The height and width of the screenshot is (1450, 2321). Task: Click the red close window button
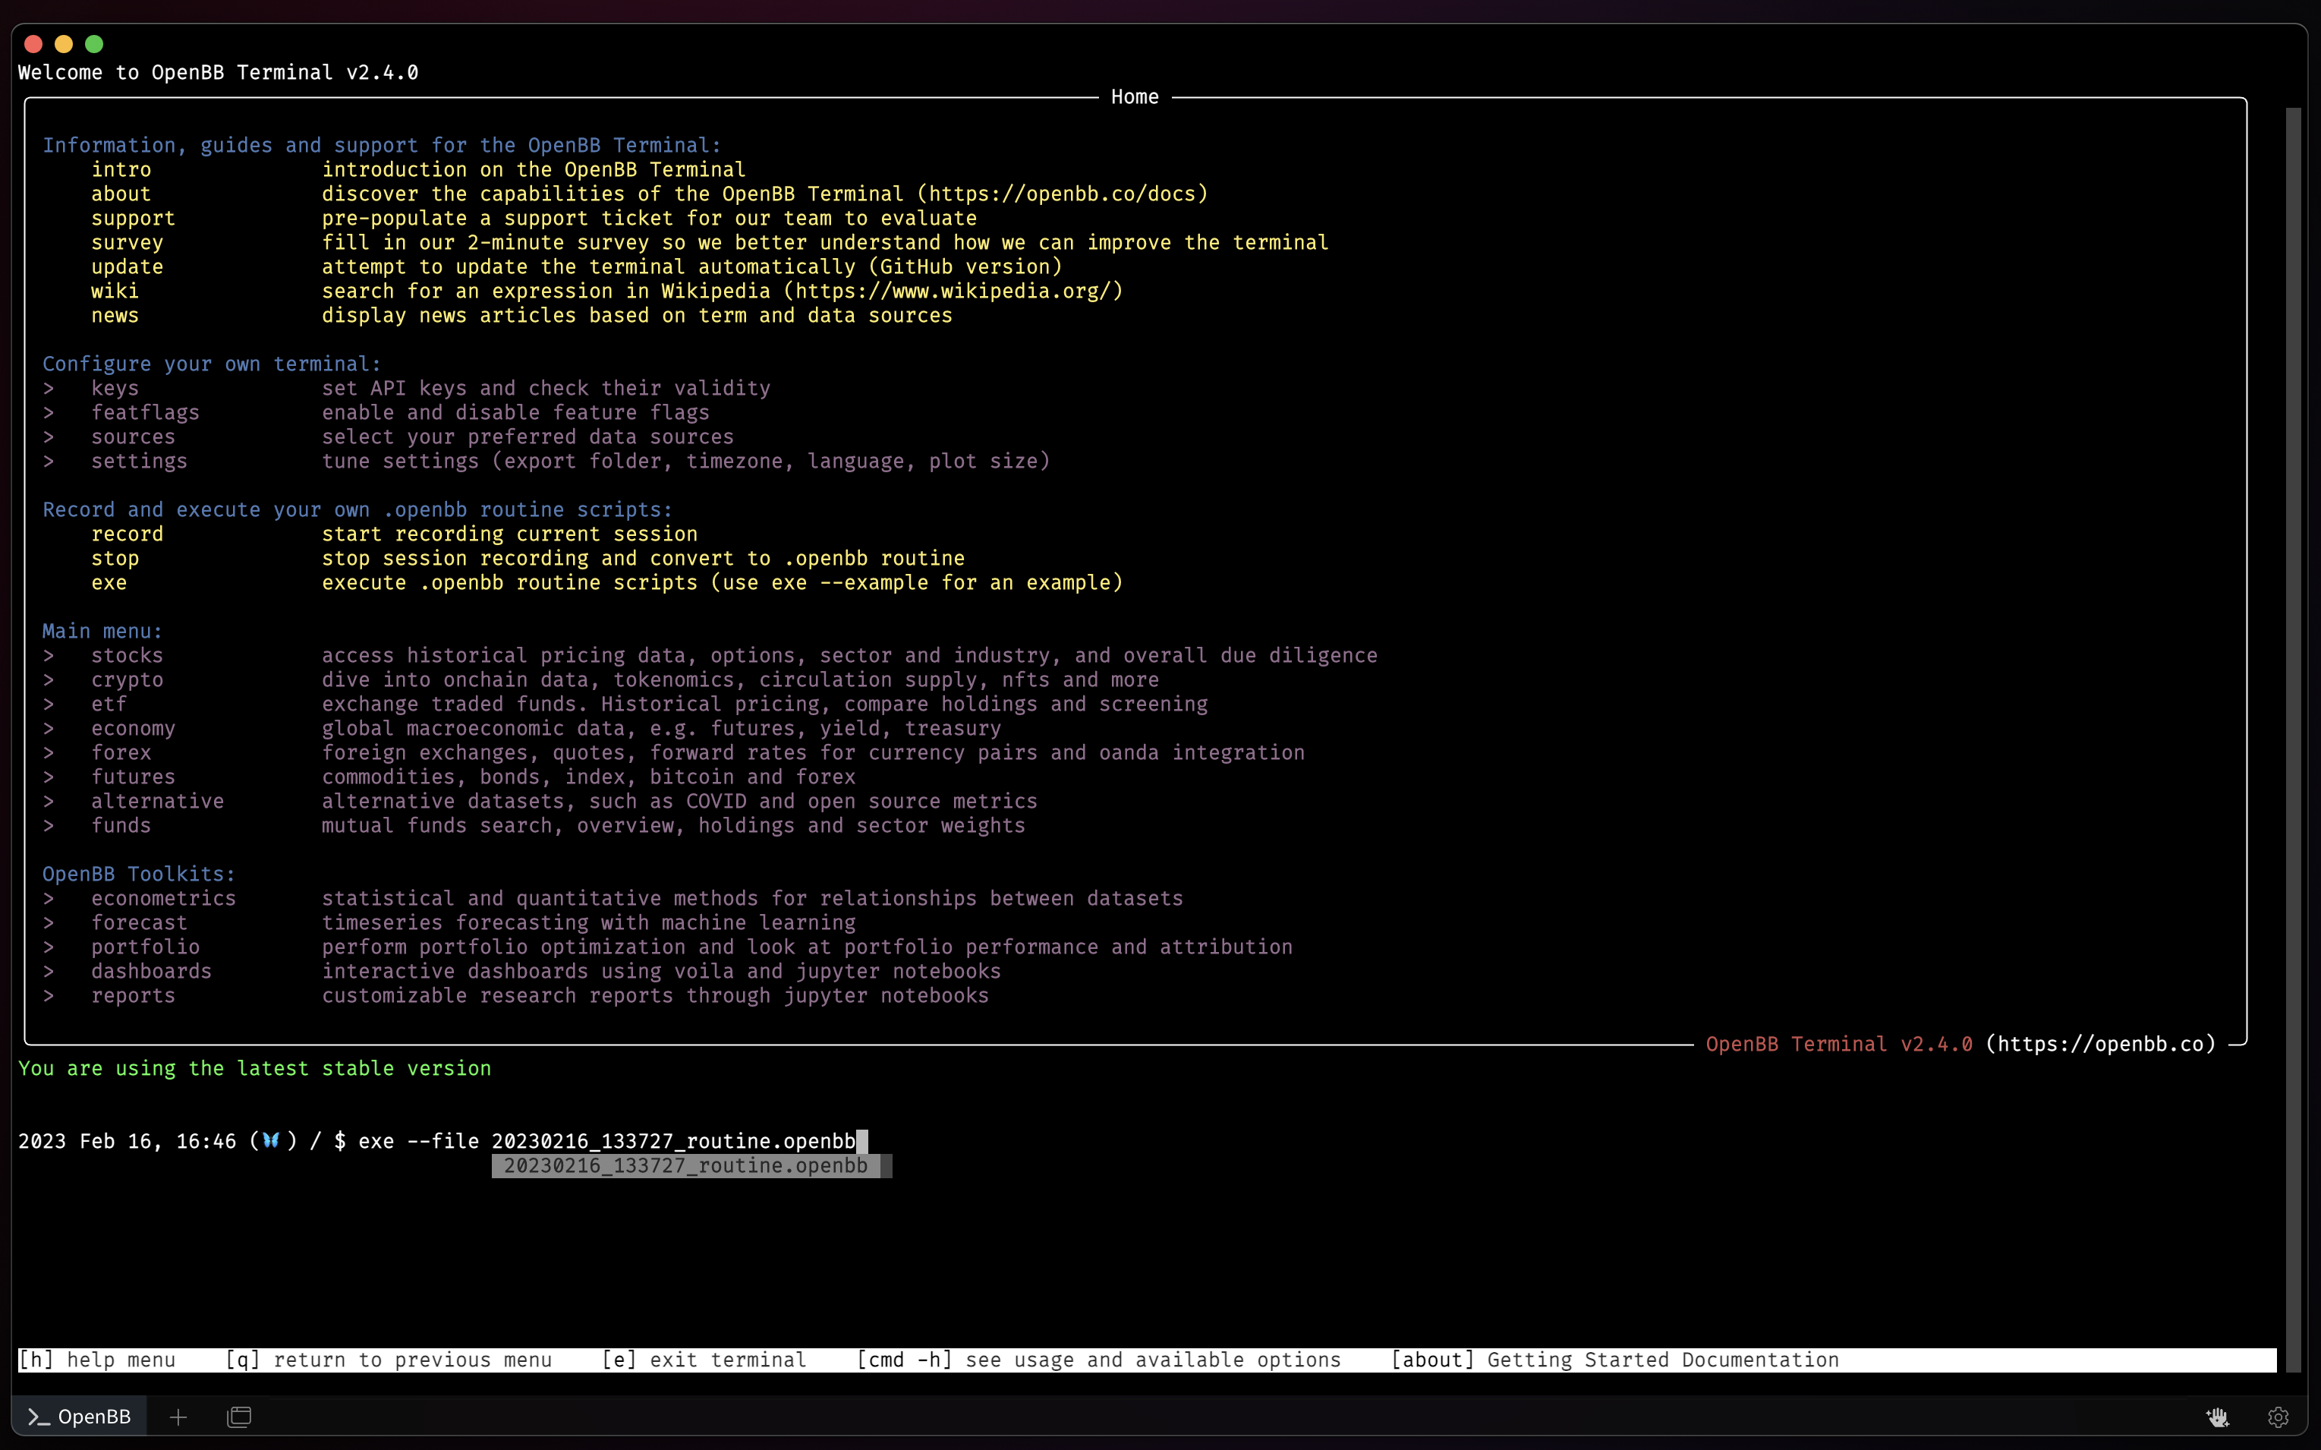[33, 43]
